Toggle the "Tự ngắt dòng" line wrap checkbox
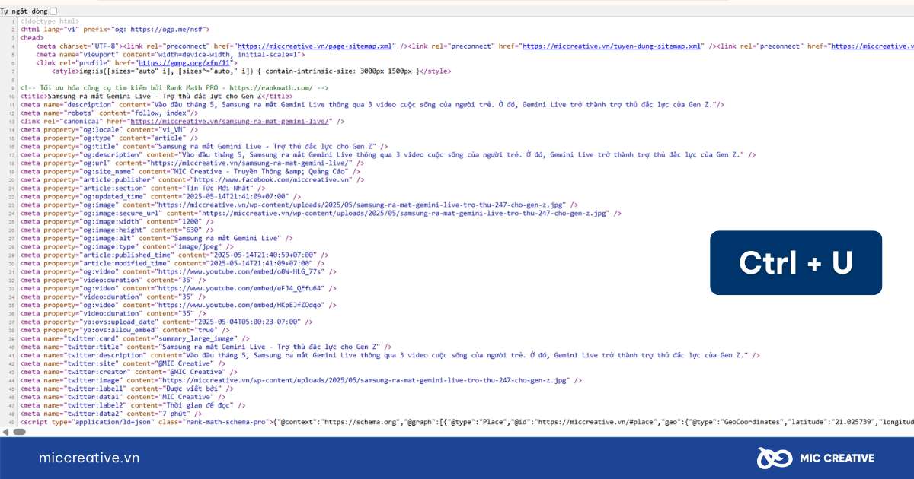Image resolution: width=914 pixels, height=479 pixels. pyautogui.click(x=53, y=11)
